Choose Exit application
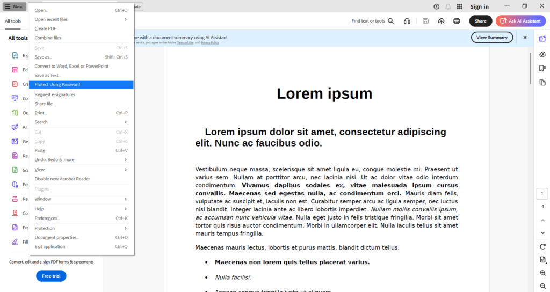 [x=81, y=246]
